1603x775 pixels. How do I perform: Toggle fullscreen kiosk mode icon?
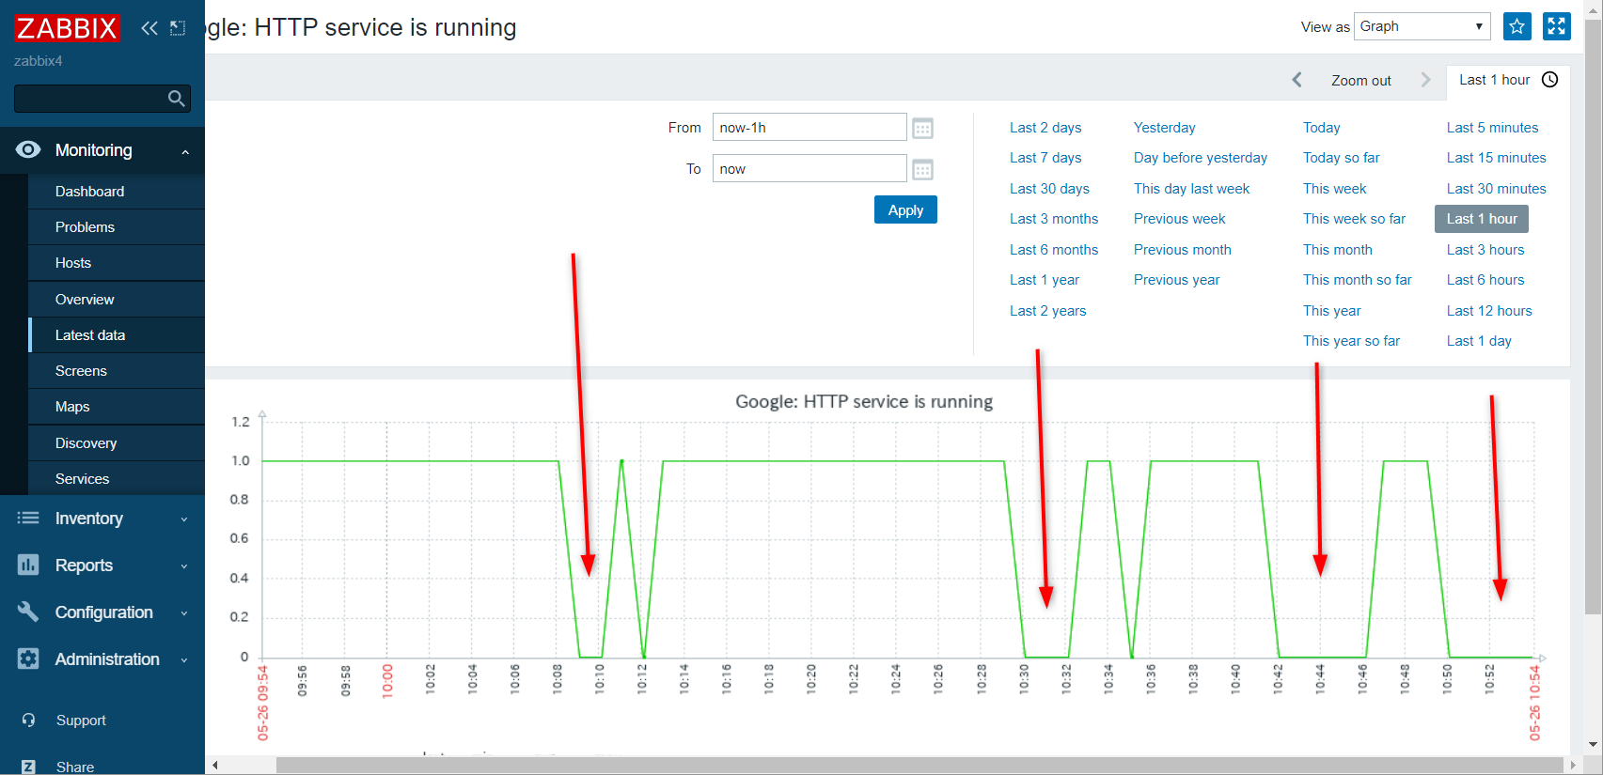pyautogui.click(x=1557, y=26)
